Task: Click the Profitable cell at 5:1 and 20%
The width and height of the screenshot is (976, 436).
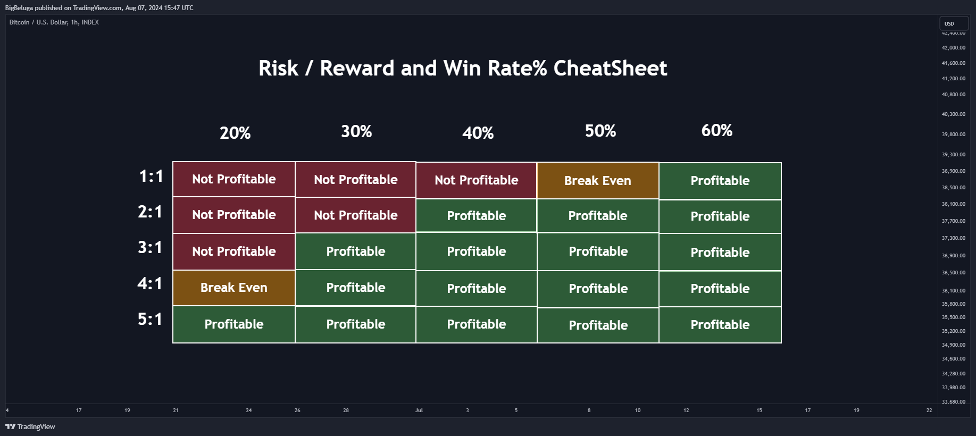Action: click(234, 324)
